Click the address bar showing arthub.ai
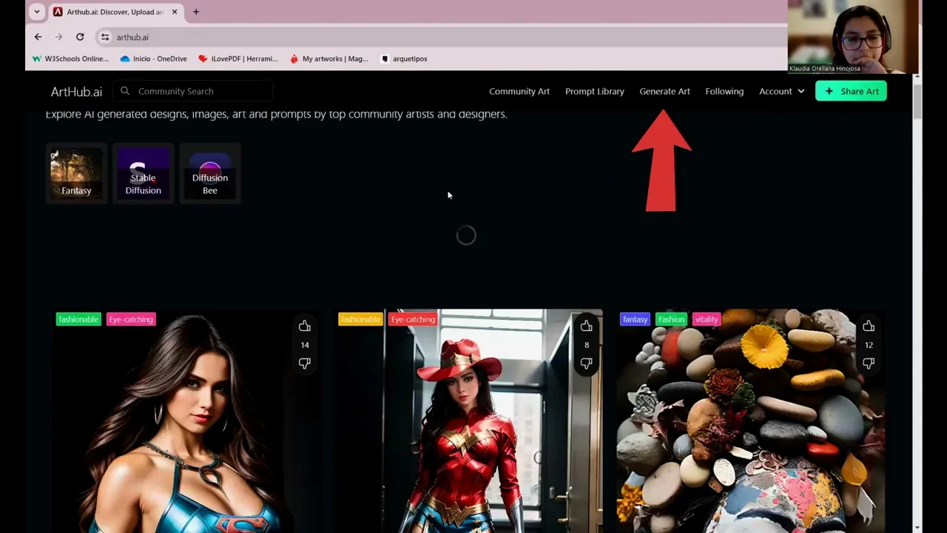Viewport: 947px width, 533px height. (x=444, y=37)
